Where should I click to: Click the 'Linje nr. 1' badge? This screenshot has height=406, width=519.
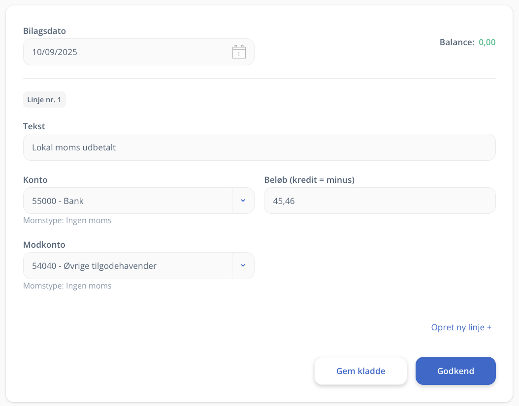(44, 99)
